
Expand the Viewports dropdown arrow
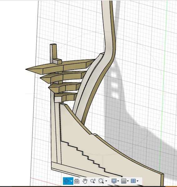click(x=138, y=181)
